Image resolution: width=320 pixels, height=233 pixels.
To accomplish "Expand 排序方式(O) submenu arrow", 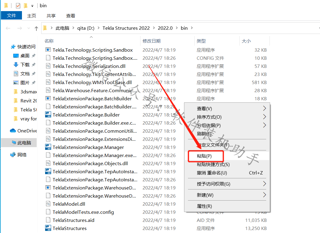I will (264, 117).
